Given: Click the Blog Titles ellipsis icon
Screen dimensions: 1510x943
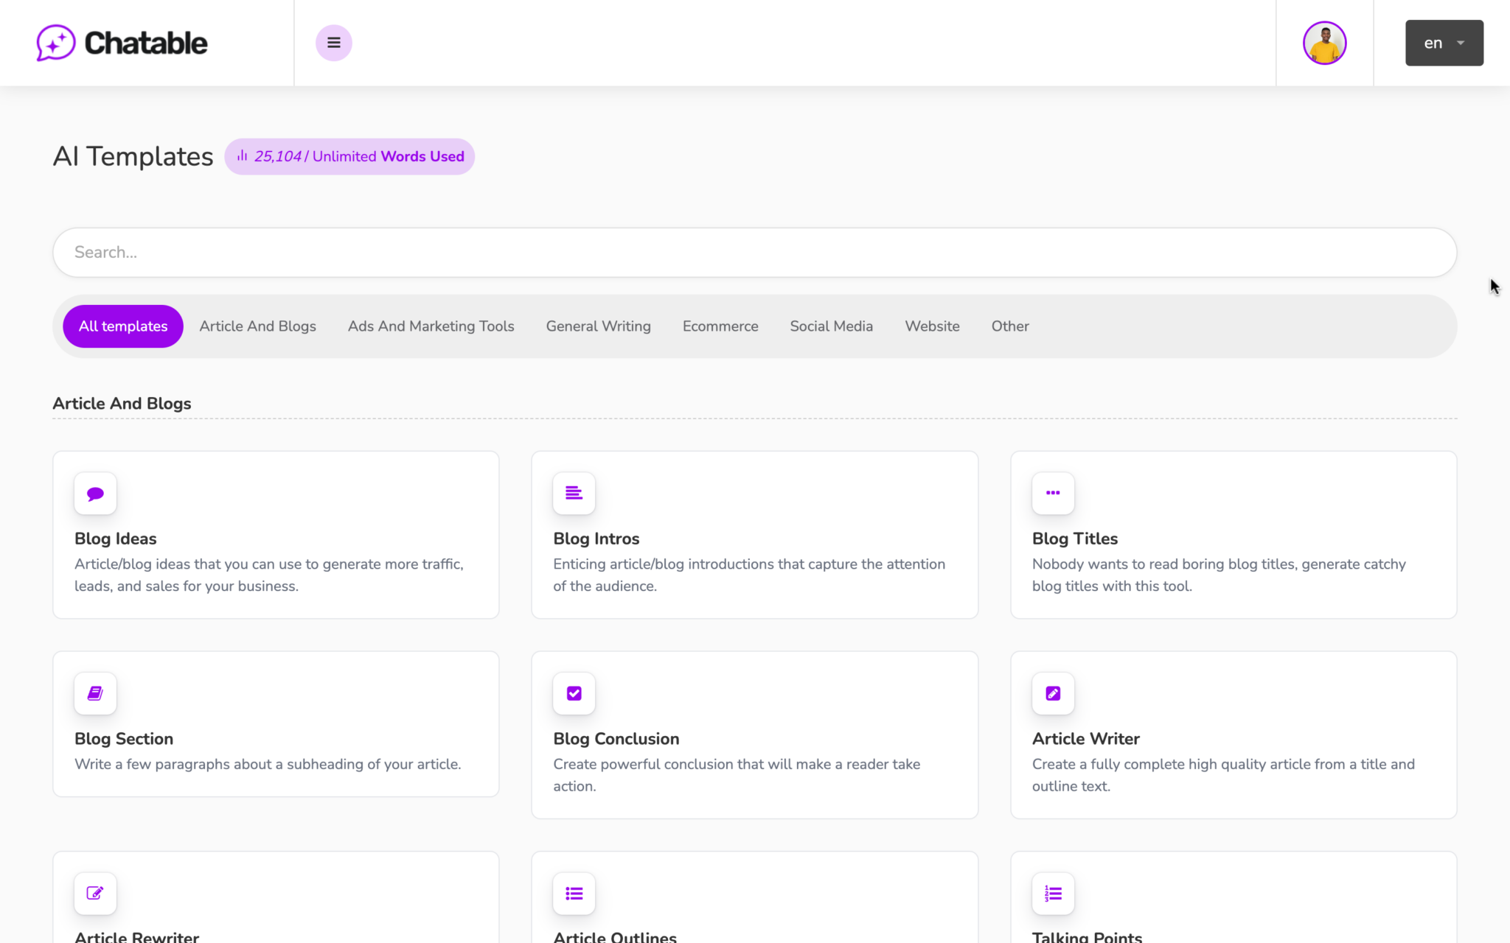Looking at the screenshot, I should tap(1053, 494).
